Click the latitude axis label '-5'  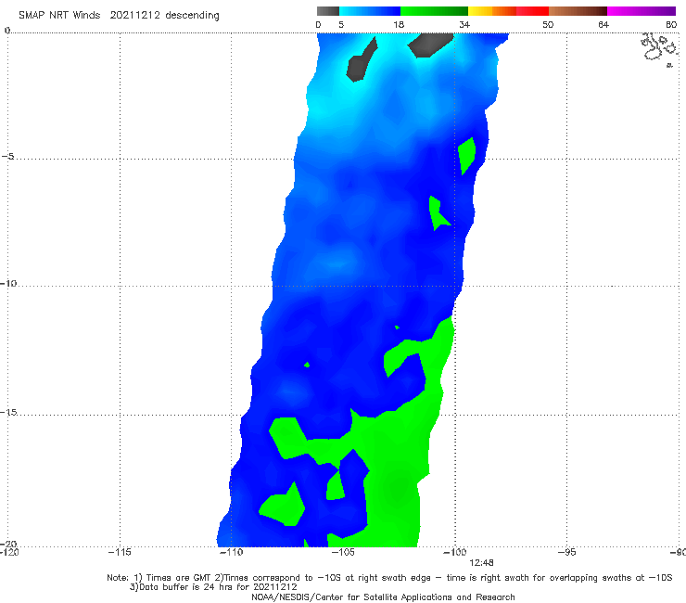click(8, 157)
